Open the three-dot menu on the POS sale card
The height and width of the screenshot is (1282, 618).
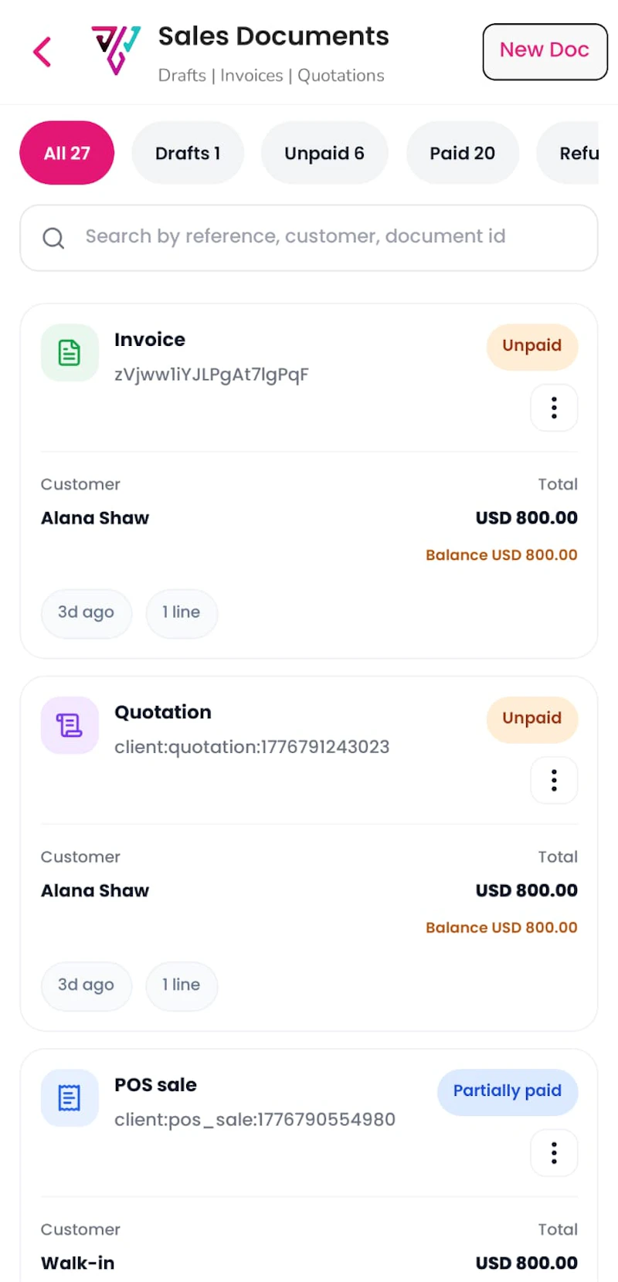click(554, 1153)
